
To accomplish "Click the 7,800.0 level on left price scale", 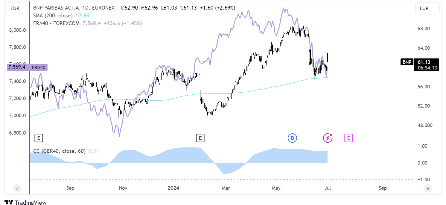I will tap(17, 47).
